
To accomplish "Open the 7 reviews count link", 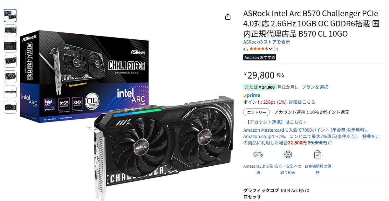I will pyautogui.click(x=276, y=49).
